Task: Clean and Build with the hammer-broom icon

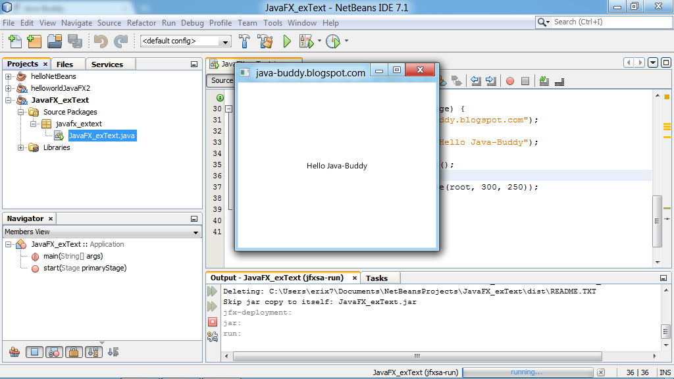Action: (x=265, y=41)
